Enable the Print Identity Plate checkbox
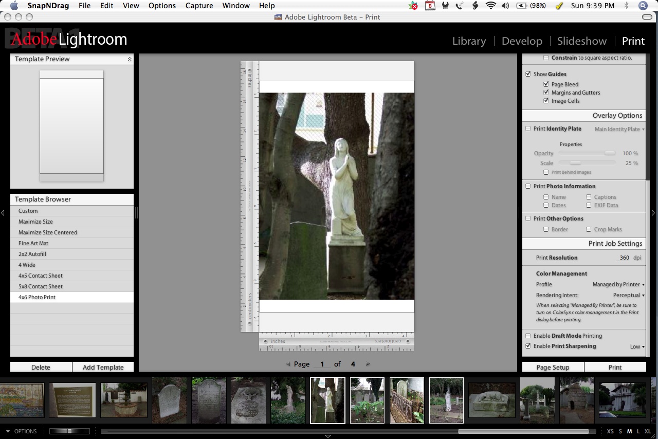Viewport: 658px width, 439px height. point(528,129)
